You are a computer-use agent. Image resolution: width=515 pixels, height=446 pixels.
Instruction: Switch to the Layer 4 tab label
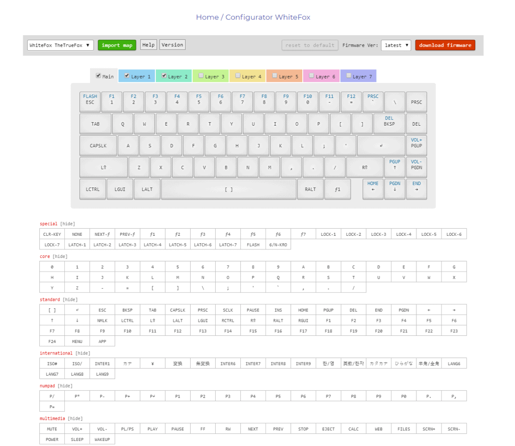coord(251,76)
